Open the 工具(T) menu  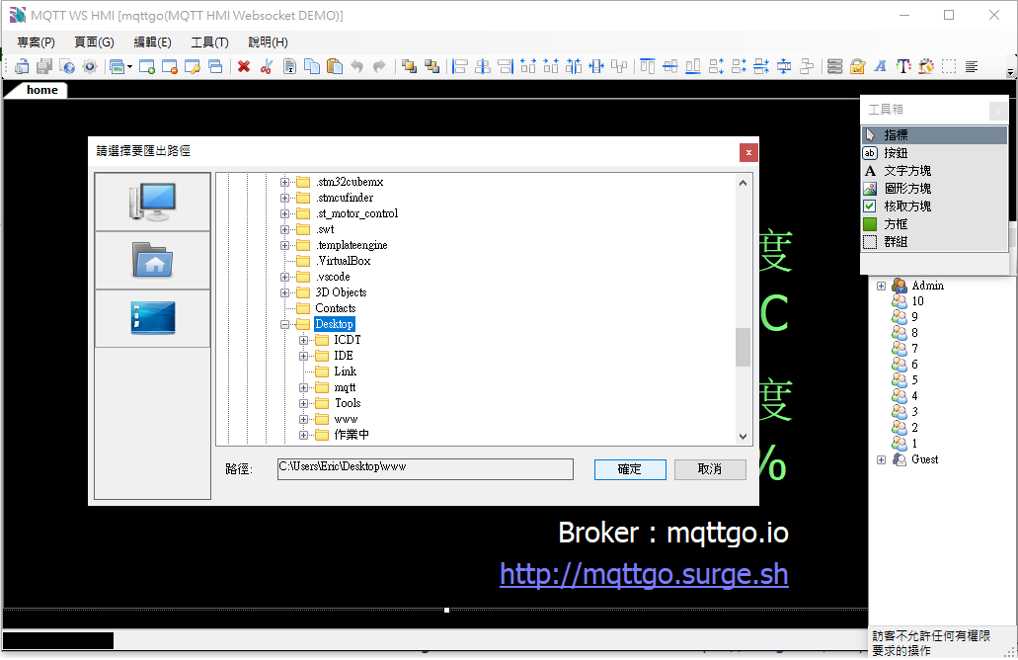(209, 42)
